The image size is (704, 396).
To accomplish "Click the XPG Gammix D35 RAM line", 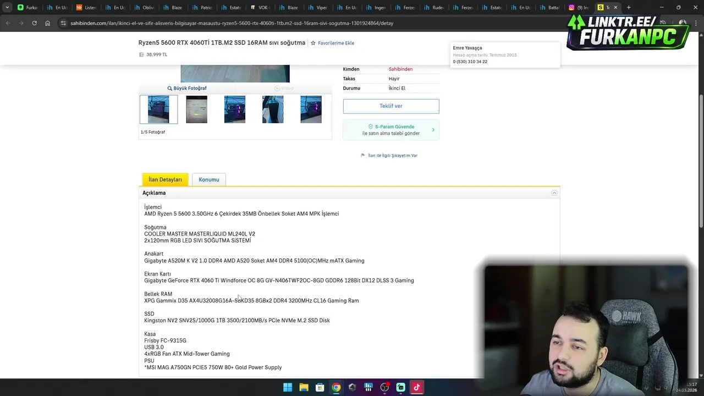I will point(251,301).
